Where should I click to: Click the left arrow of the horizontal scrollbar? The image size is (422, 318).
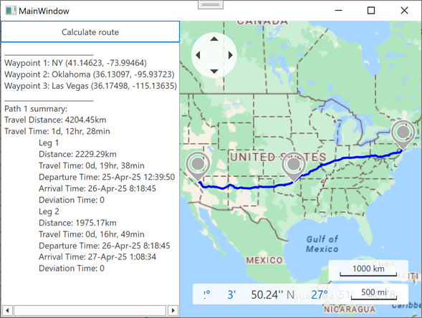(x=7, y=310)
